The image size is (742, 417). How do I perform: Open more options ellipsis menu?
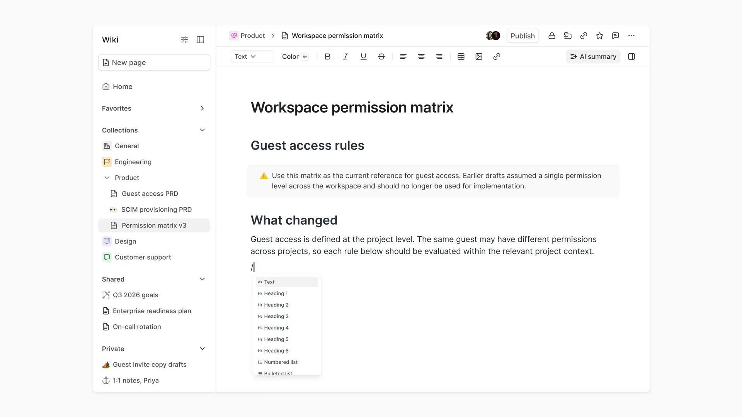(631, 36)
